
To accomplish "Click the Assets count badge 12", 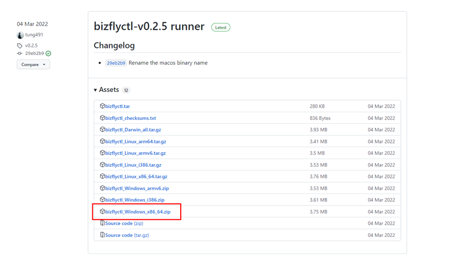I will [x=126, y=90].
